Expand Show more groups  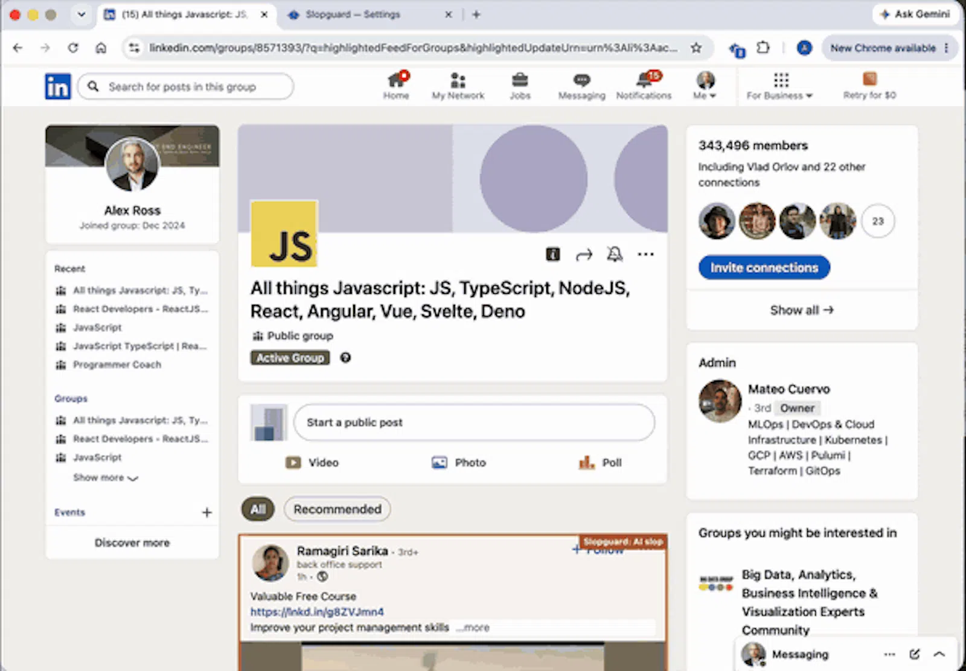[106, 477]
